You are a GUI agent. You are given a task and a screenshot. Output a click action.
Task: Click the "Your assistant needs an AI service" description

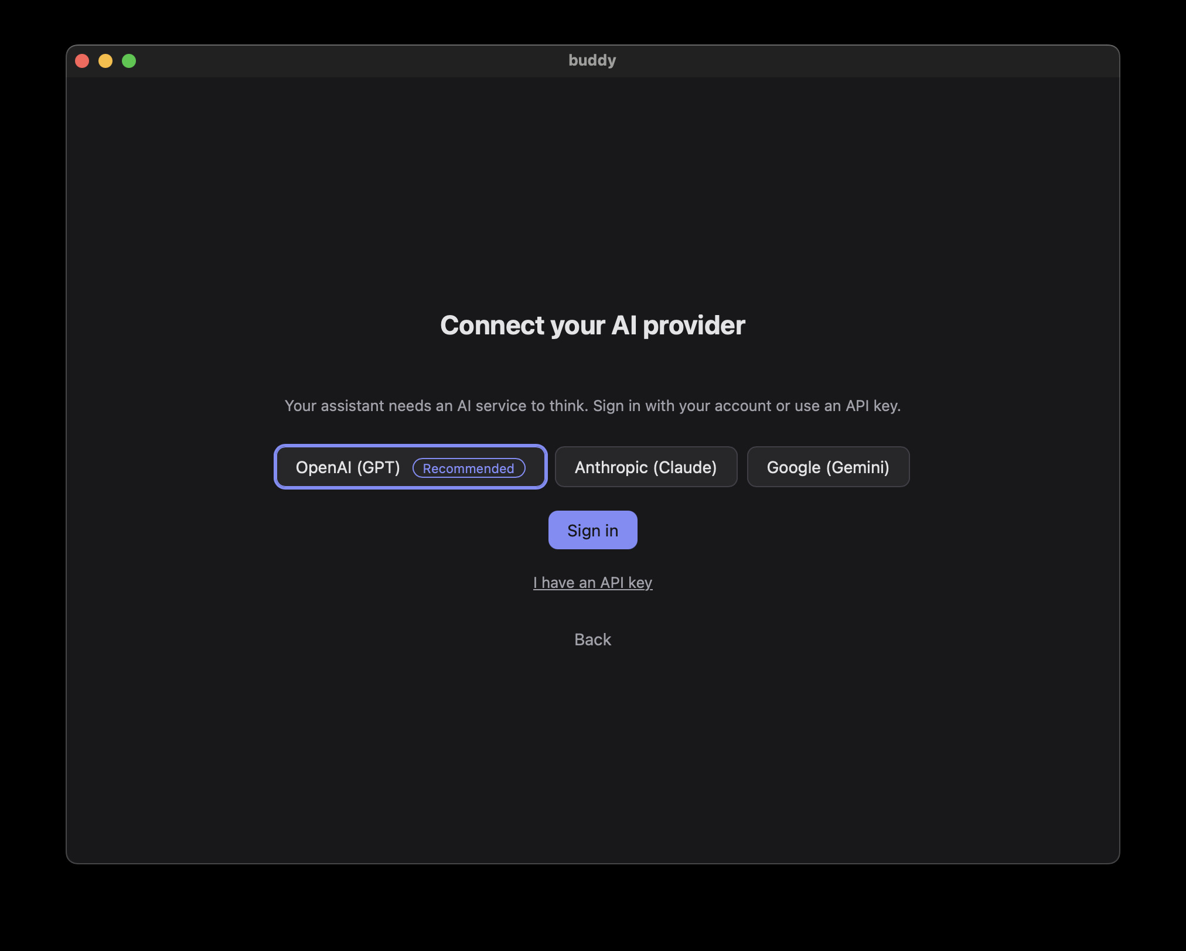[592, 406]
